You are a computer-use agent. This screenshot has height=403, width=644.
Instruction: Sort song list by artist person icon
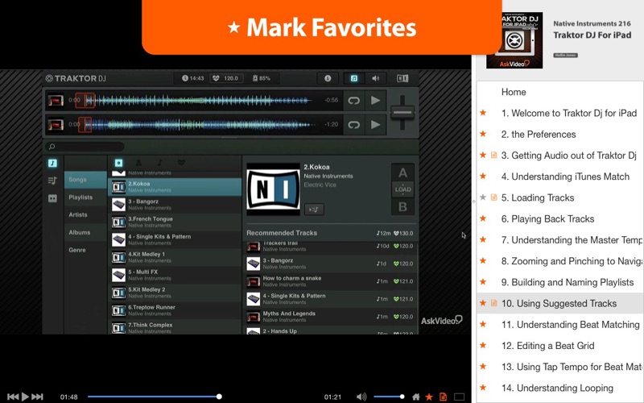(x=138, y=163)
